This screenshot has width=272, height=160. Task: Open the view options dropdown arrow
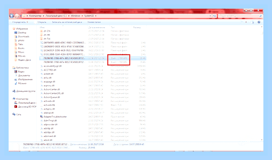(x=246, y=22)
